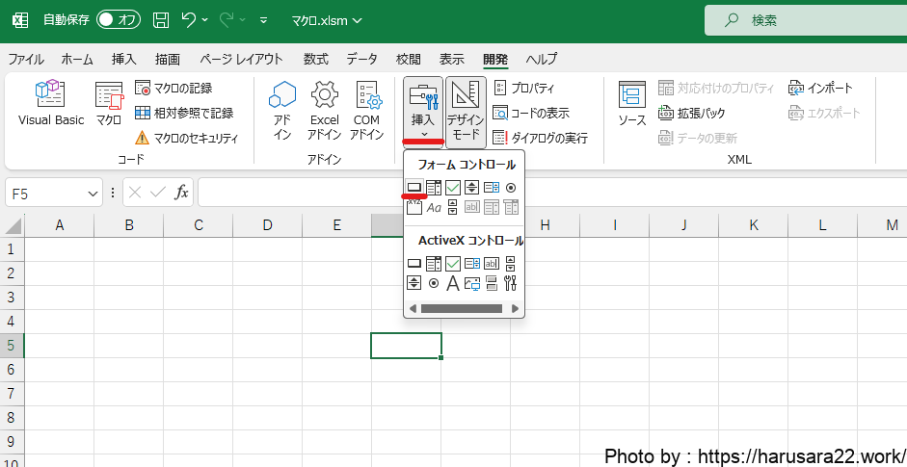Expand the 挿入 controls dropdown
This screenshot has height=467, width=907.
click(x=423, y=111)
